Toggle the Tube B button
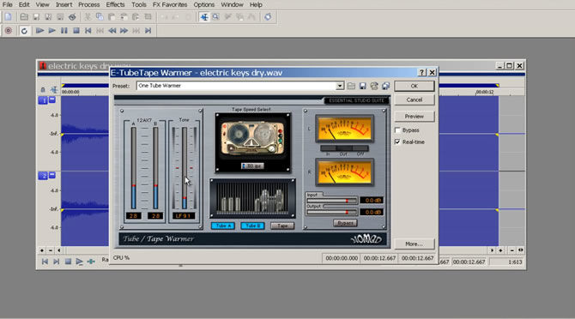Screen dimensions: 575x319 pos(252,226)
